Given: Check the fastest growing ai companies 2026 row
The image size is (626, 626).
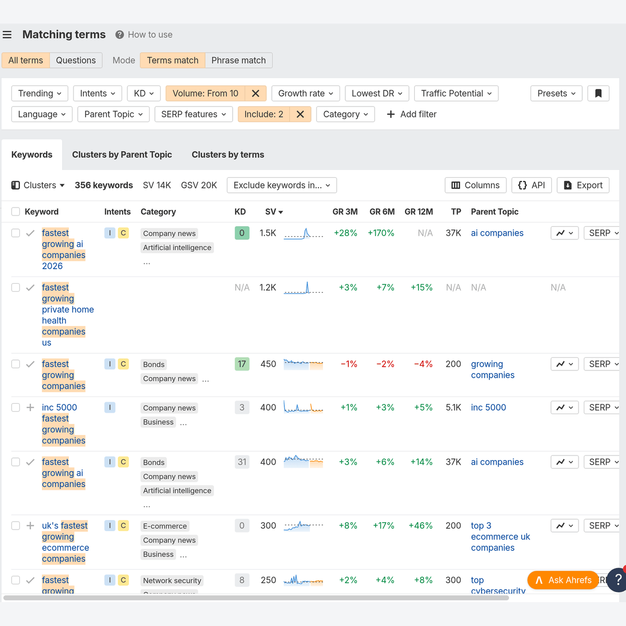Looking at the screenshot, I should point(16,233).
